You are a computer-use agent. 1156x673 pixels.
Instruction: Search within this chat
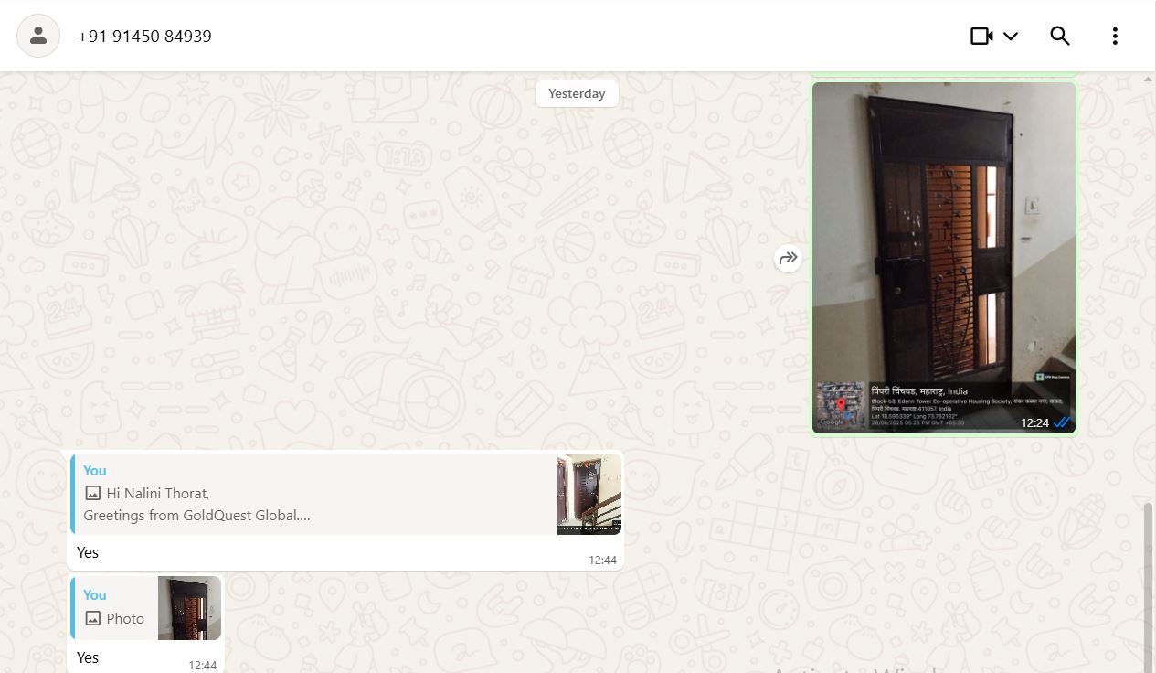click(1060, 36)
